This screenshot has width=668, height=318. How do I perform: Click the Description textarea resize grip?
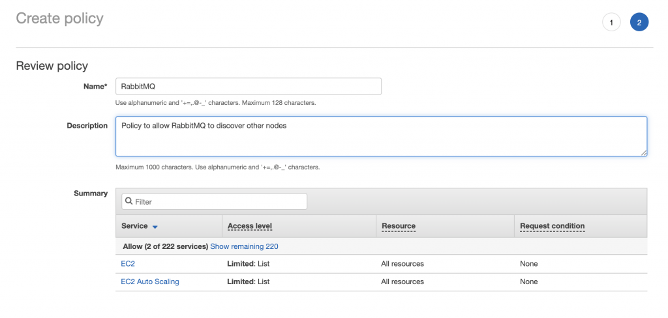643,152
